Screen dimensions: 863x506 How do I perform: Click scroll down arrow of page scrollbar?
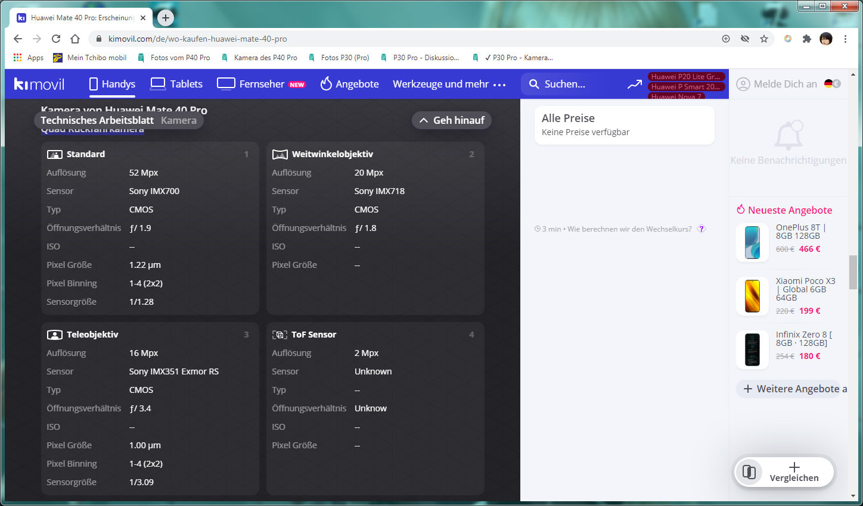[x=853, y=495]
